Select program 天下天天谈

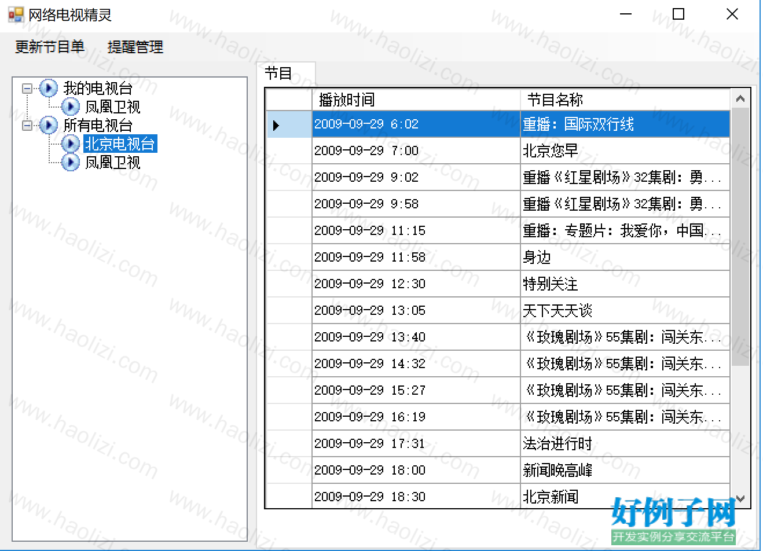[x=625, y=310]
